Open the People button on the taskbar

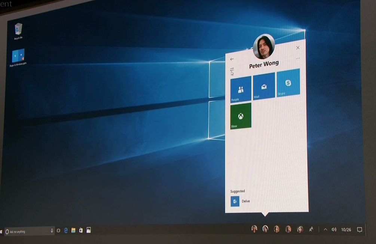point(311,229)
